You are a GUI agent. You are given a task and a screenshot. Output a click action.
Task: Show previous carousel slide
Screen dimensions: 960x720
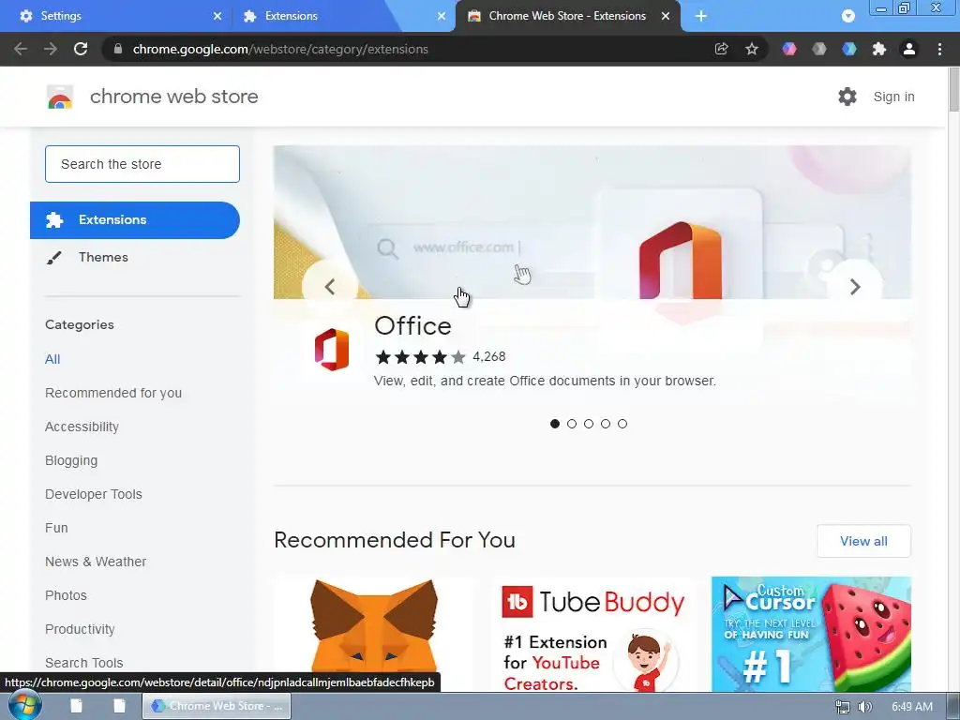tap(330, 287)
